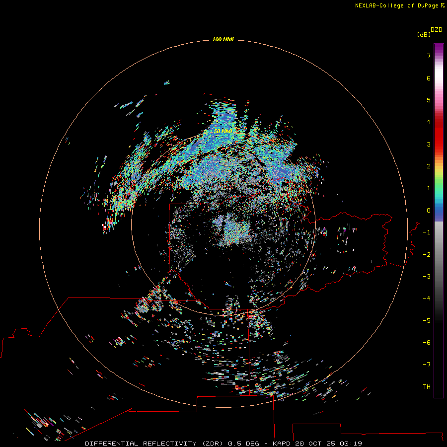Click the 0.5 DEG elevation text
This screenshot has width=447, height=447.
point(243,444)
